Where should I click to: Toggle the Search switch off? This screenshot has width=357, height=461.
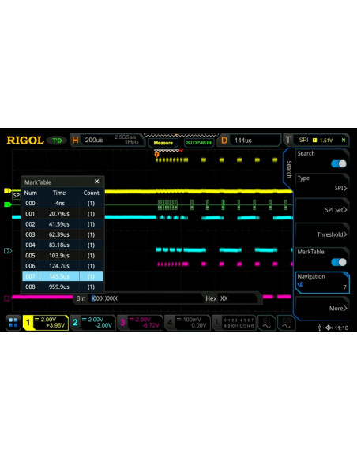[339, 163]
